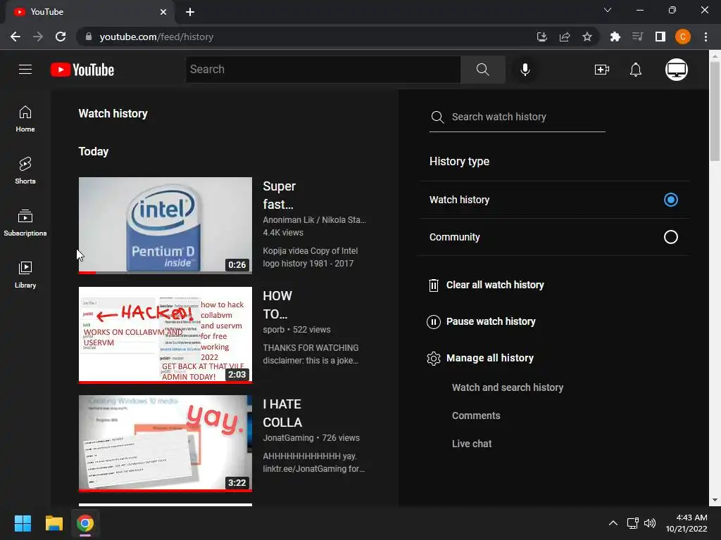Reload the page
Screen dimensions: 721x540
(61, 37)
